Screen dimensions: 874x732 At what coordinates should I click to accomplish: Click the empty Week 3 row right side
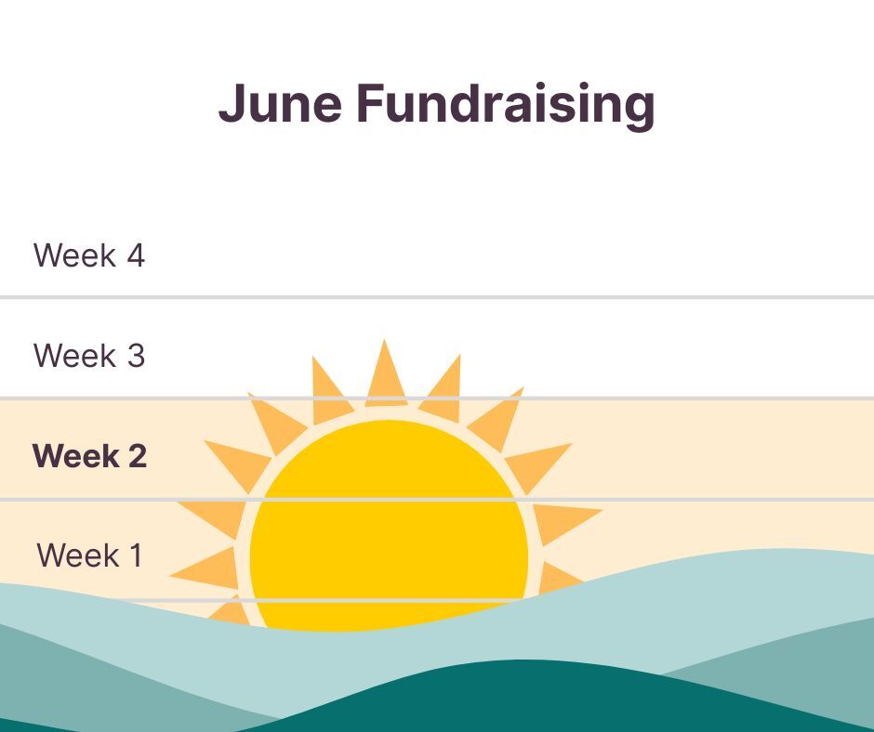point(696,348)
